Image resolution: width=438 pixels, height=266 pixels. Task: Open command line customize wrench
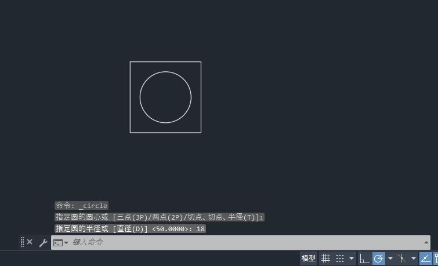pos(43,243)
